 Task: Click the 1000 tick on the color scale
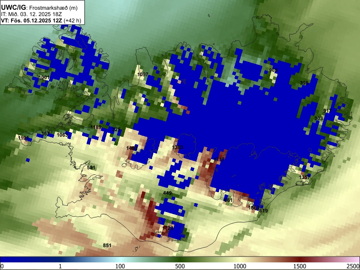(x=240, y=266)
